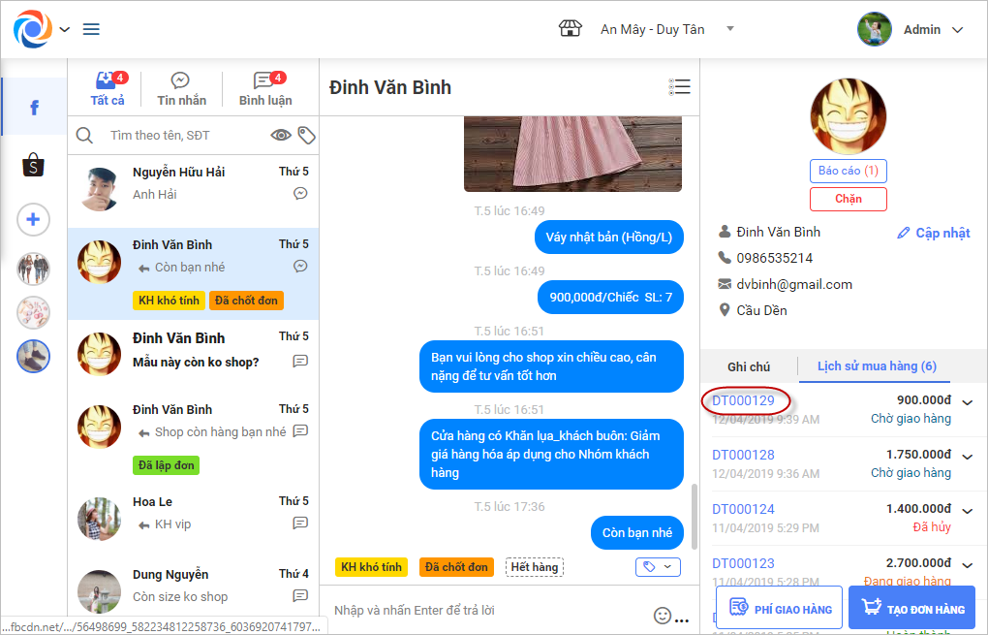Image resolution: width=988 pixels, height=635 pixels.
Task: Click the customer profile avatar on the right
Action: click(x=849, y=116)
